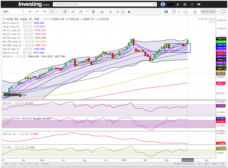Open compare or add symbol icon
This screenshot has width=228, height=168.
[x=73, y=12]
